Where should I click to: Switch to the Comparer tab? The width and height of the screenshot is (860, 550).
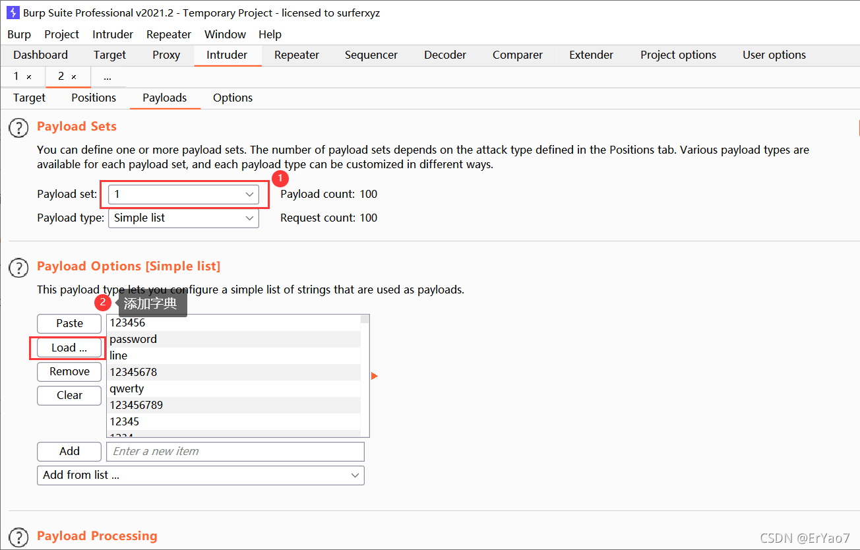tap(518, 55)
